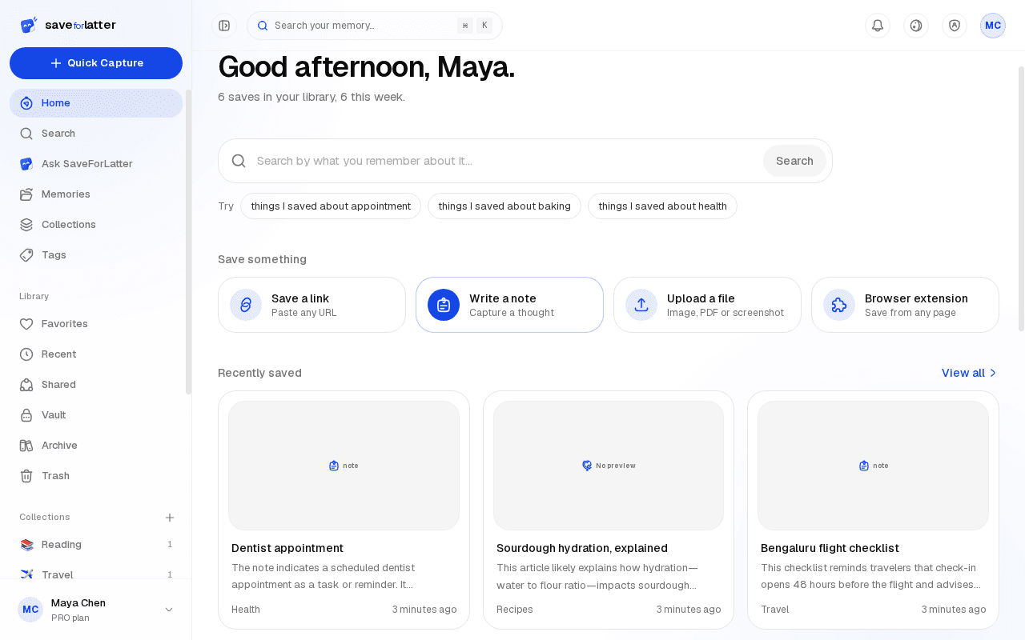Expand Maya Chen account menu
This screenshot has height=640, width=1025.
click(x=96, y=610)
